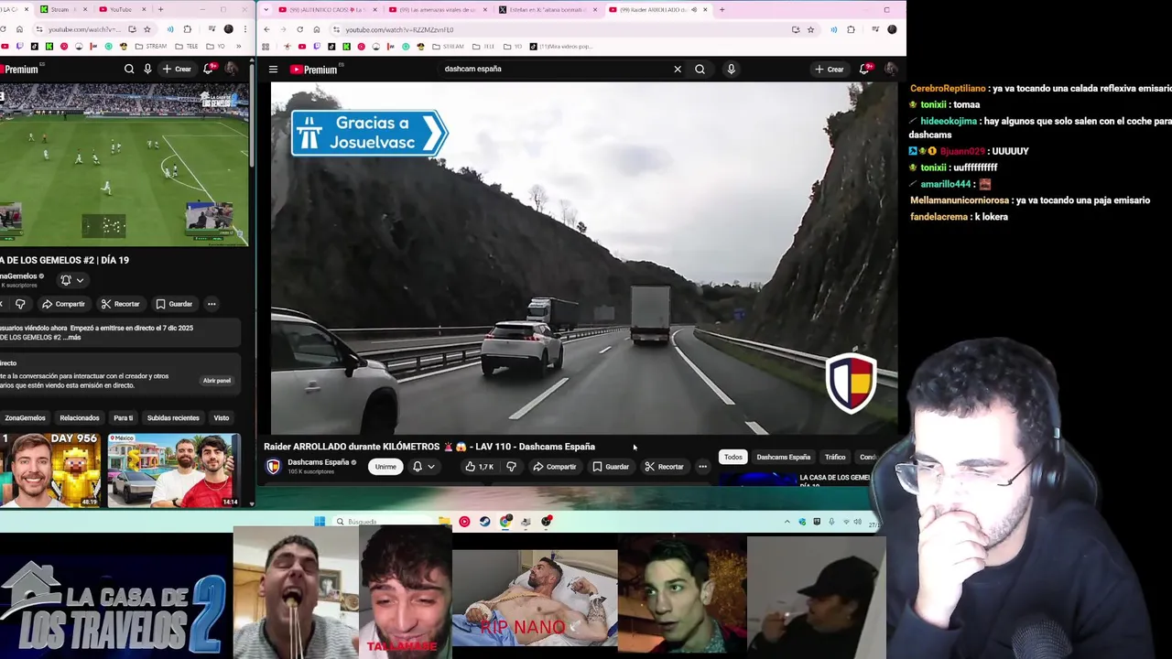Clip the Dashcams España video with Recortar
Viewport: 1172px width, 659px height.
(x=664, y=467)
